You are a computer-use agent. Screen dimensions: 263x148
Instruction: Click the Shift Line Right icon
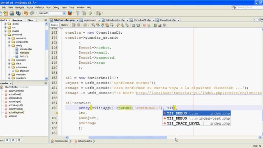[x=138, y=25]
